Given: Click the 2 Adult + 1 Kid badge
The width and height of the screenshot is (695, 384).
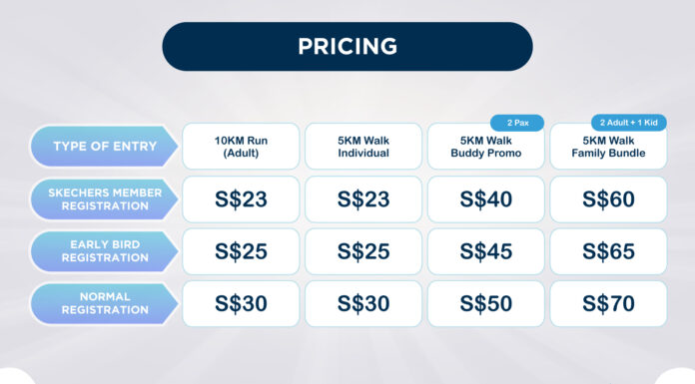Looking at the screenshot, I should pos(628,123).
